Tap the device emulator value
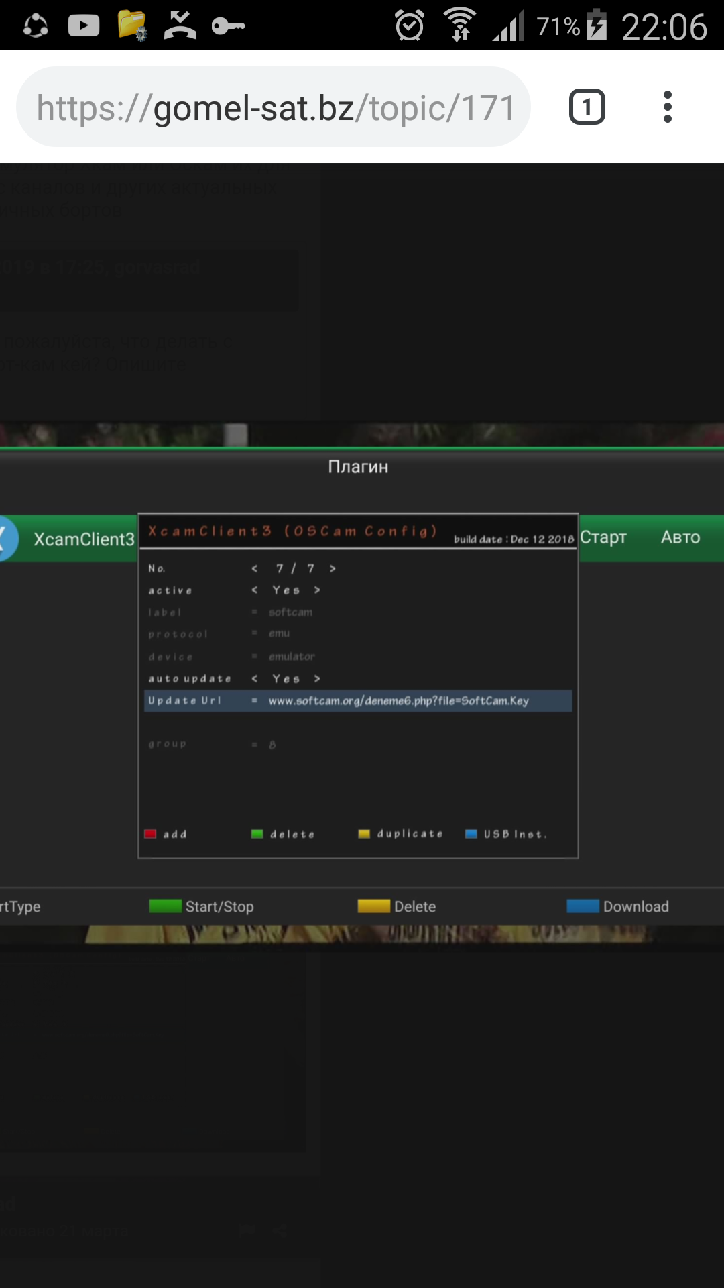This screenshot has width=724, height=1288. click(x=292, y=656)
